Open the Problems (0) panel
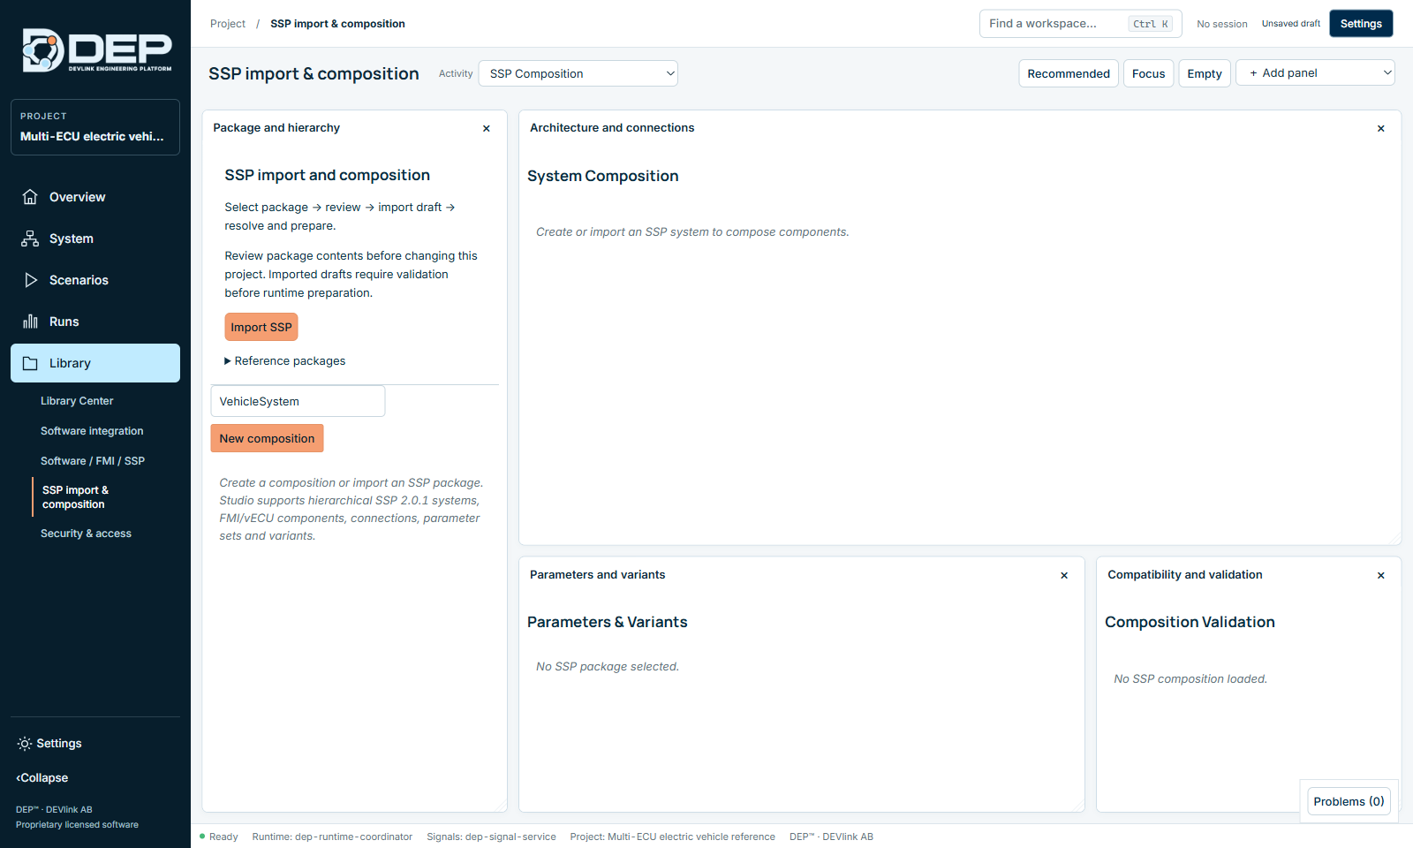The image size is (1413, 848). pos(1349,801)
